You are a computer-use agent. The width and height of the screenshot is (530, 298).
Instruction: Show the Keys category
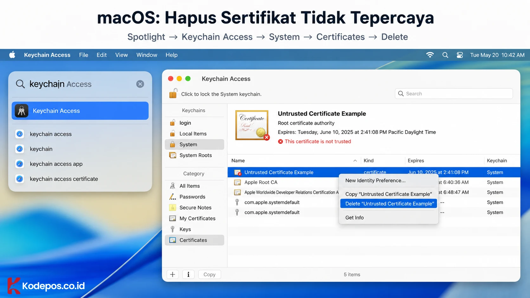(194, 229)
